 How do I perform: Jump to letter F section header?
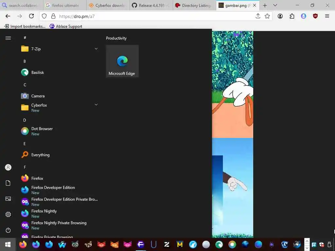pyautogui.click(x=25, y=167)
